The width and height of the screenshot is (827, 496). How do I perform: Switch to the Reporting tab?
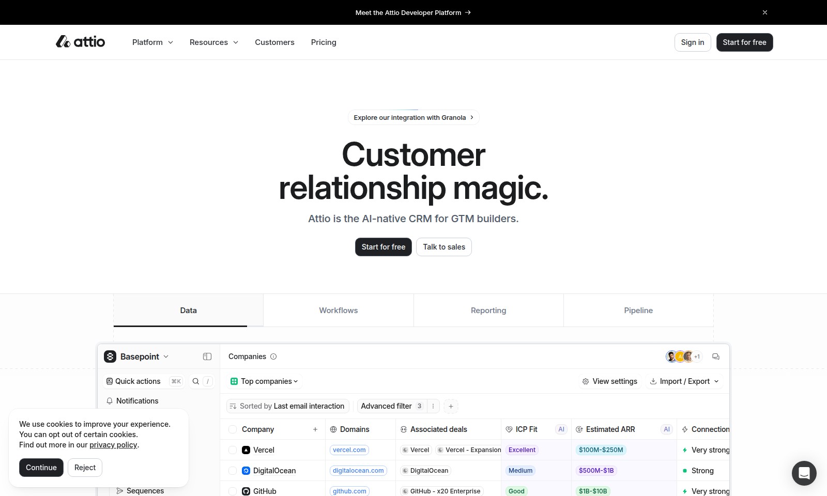point(488,311)
